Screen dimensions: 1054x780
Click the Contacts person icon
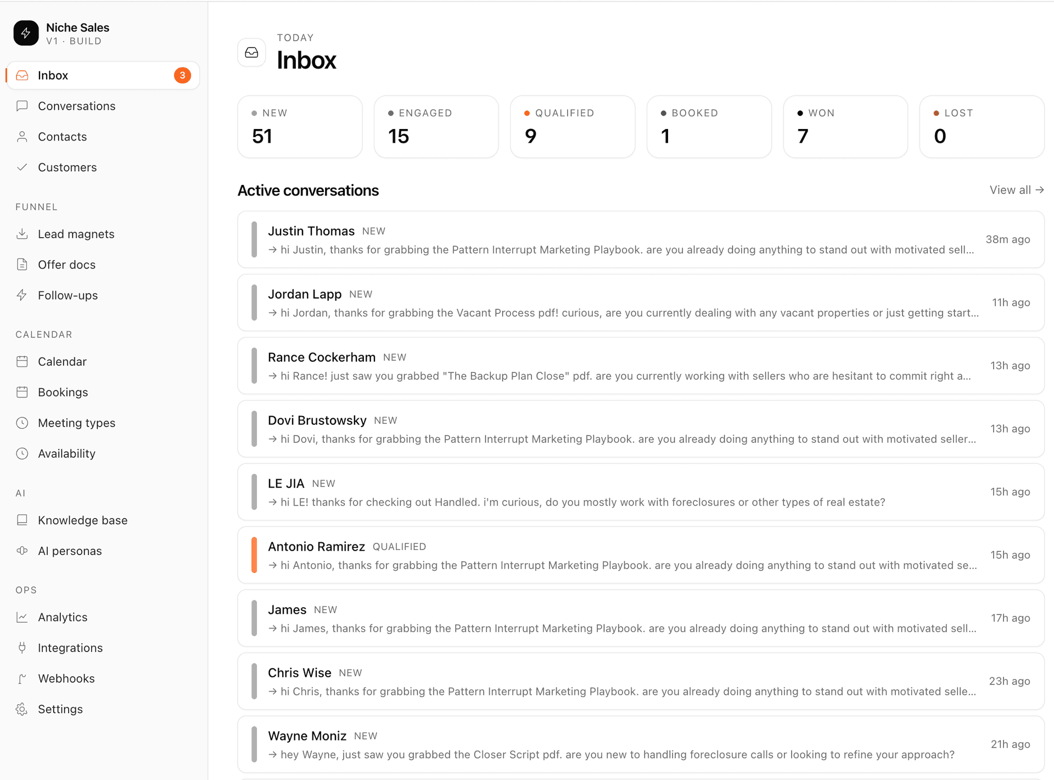pos(22,137)
